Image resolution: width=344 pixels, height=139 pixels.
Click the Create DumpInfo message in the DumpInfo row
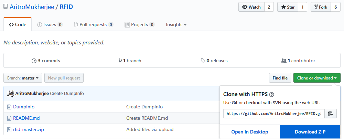tap(144, 107)
